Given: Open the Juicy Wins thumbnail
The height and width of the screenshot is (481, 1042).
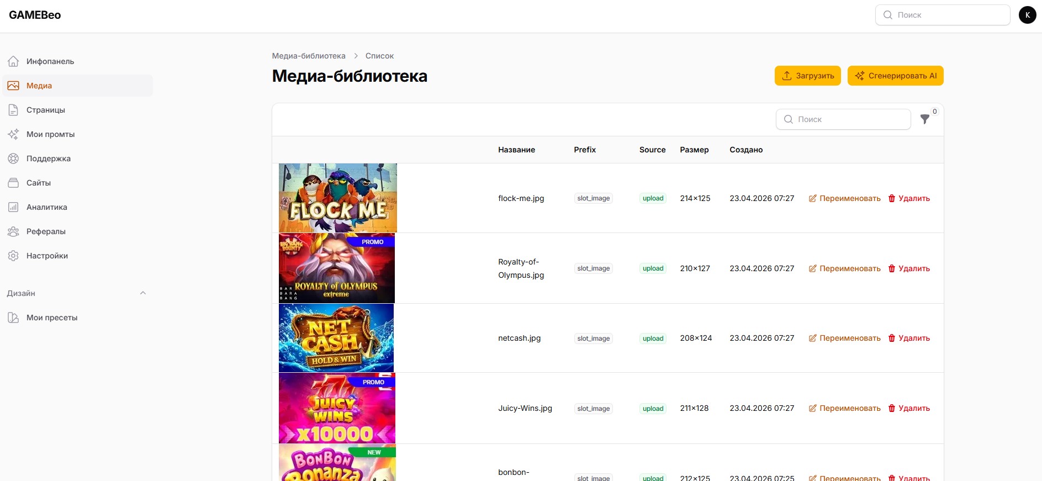Looking at the screenshot, I should 337,408.
